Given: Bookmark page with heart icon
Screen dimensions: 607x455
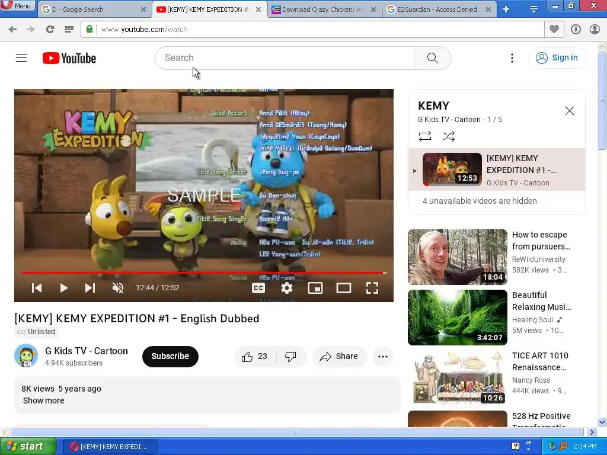Looking at the screenshot, I should [554, 29].
